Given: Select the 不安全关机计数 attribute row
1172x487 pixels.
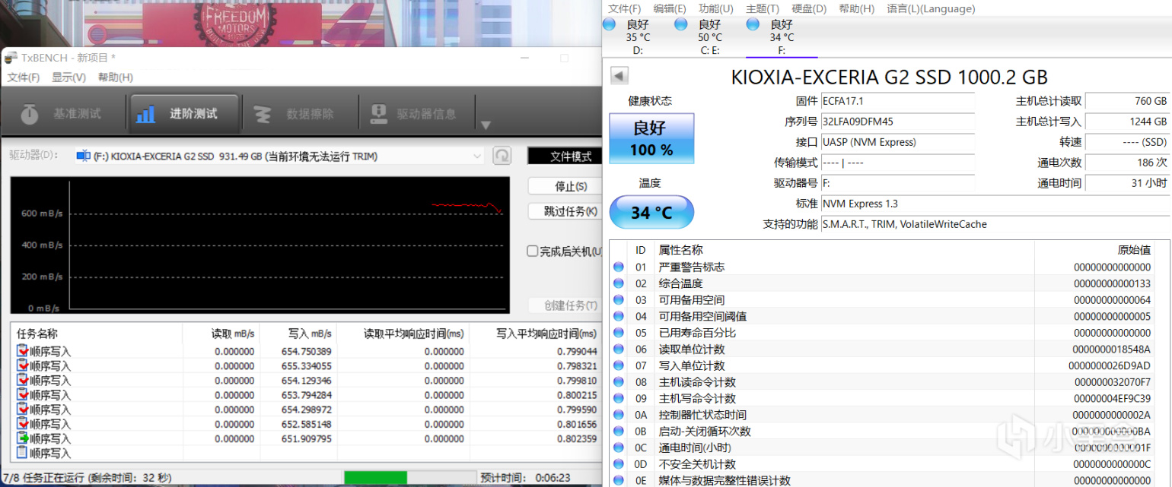Looking at the screenshot, I should (883, 464).
